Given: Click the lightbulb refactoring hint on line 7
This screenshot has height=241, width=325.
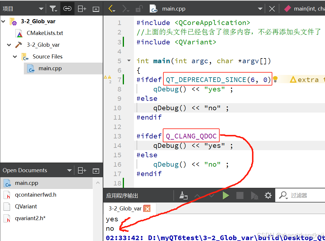Looking at the screenshot, I should point(275,79).
